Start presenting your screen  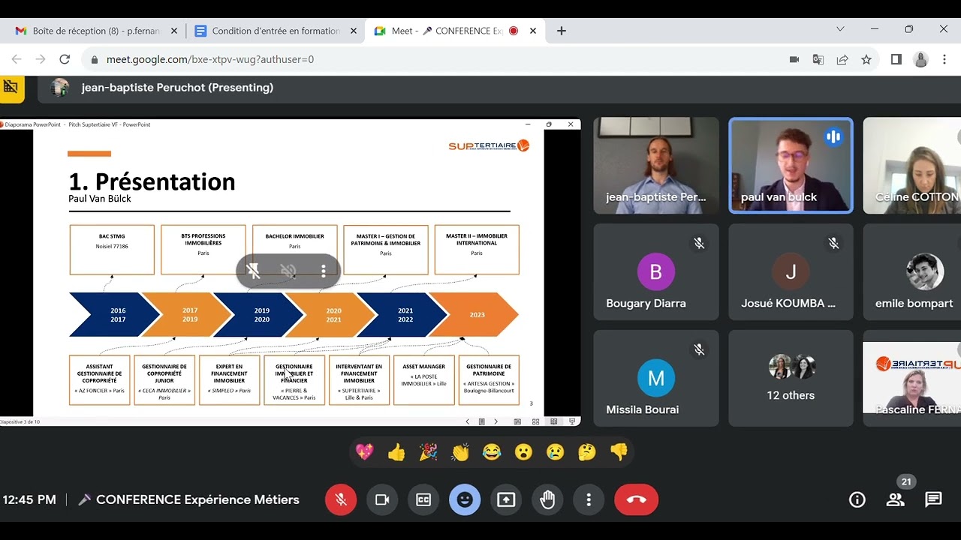pyautogui.click(x=506, y=499)
